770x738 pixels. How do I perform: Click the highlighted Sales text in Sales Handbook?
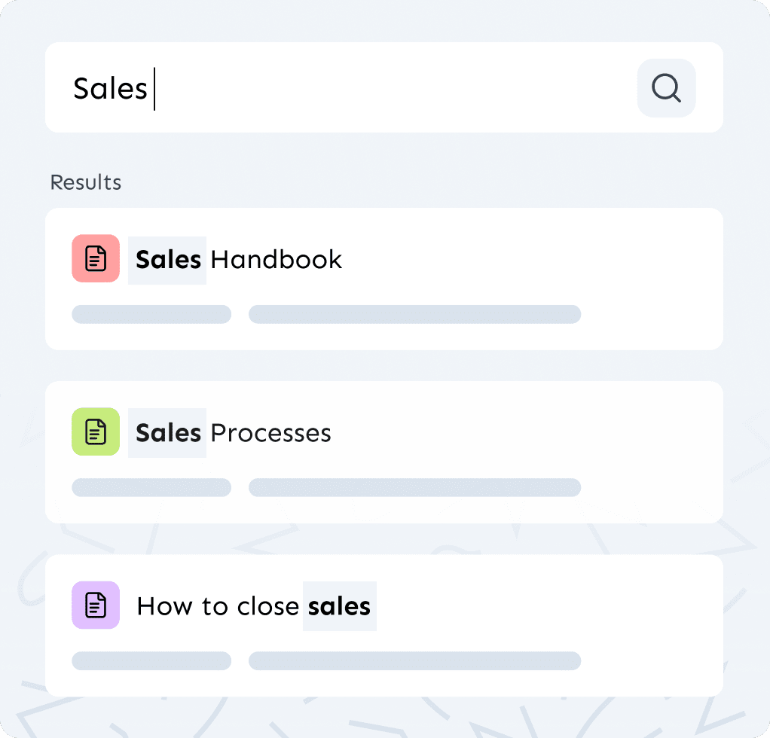coord(167,259)
